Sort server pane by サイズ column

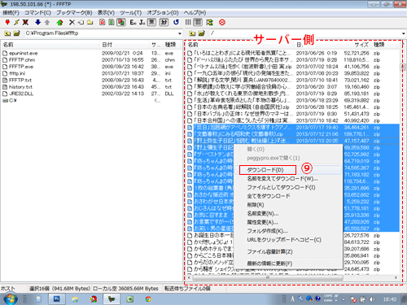(357, 45)
